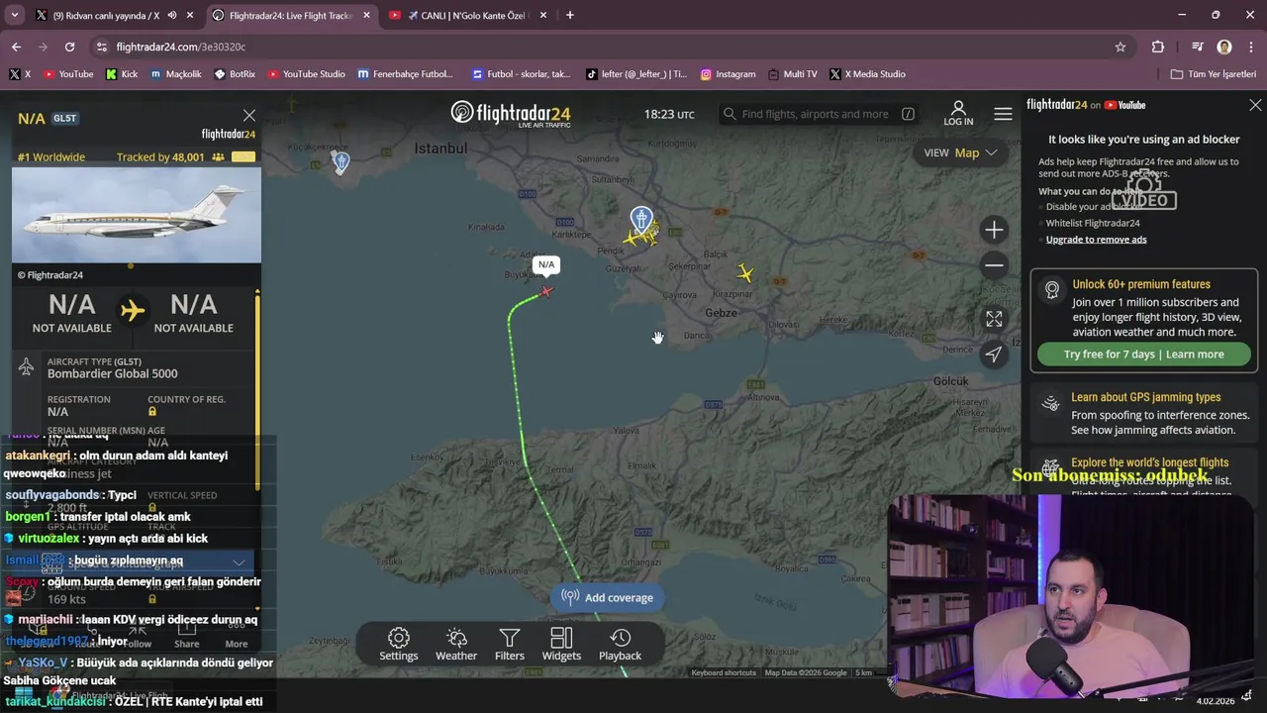
Task: Open the Maçkolik bookmark
Action: [x=175, y=74]
